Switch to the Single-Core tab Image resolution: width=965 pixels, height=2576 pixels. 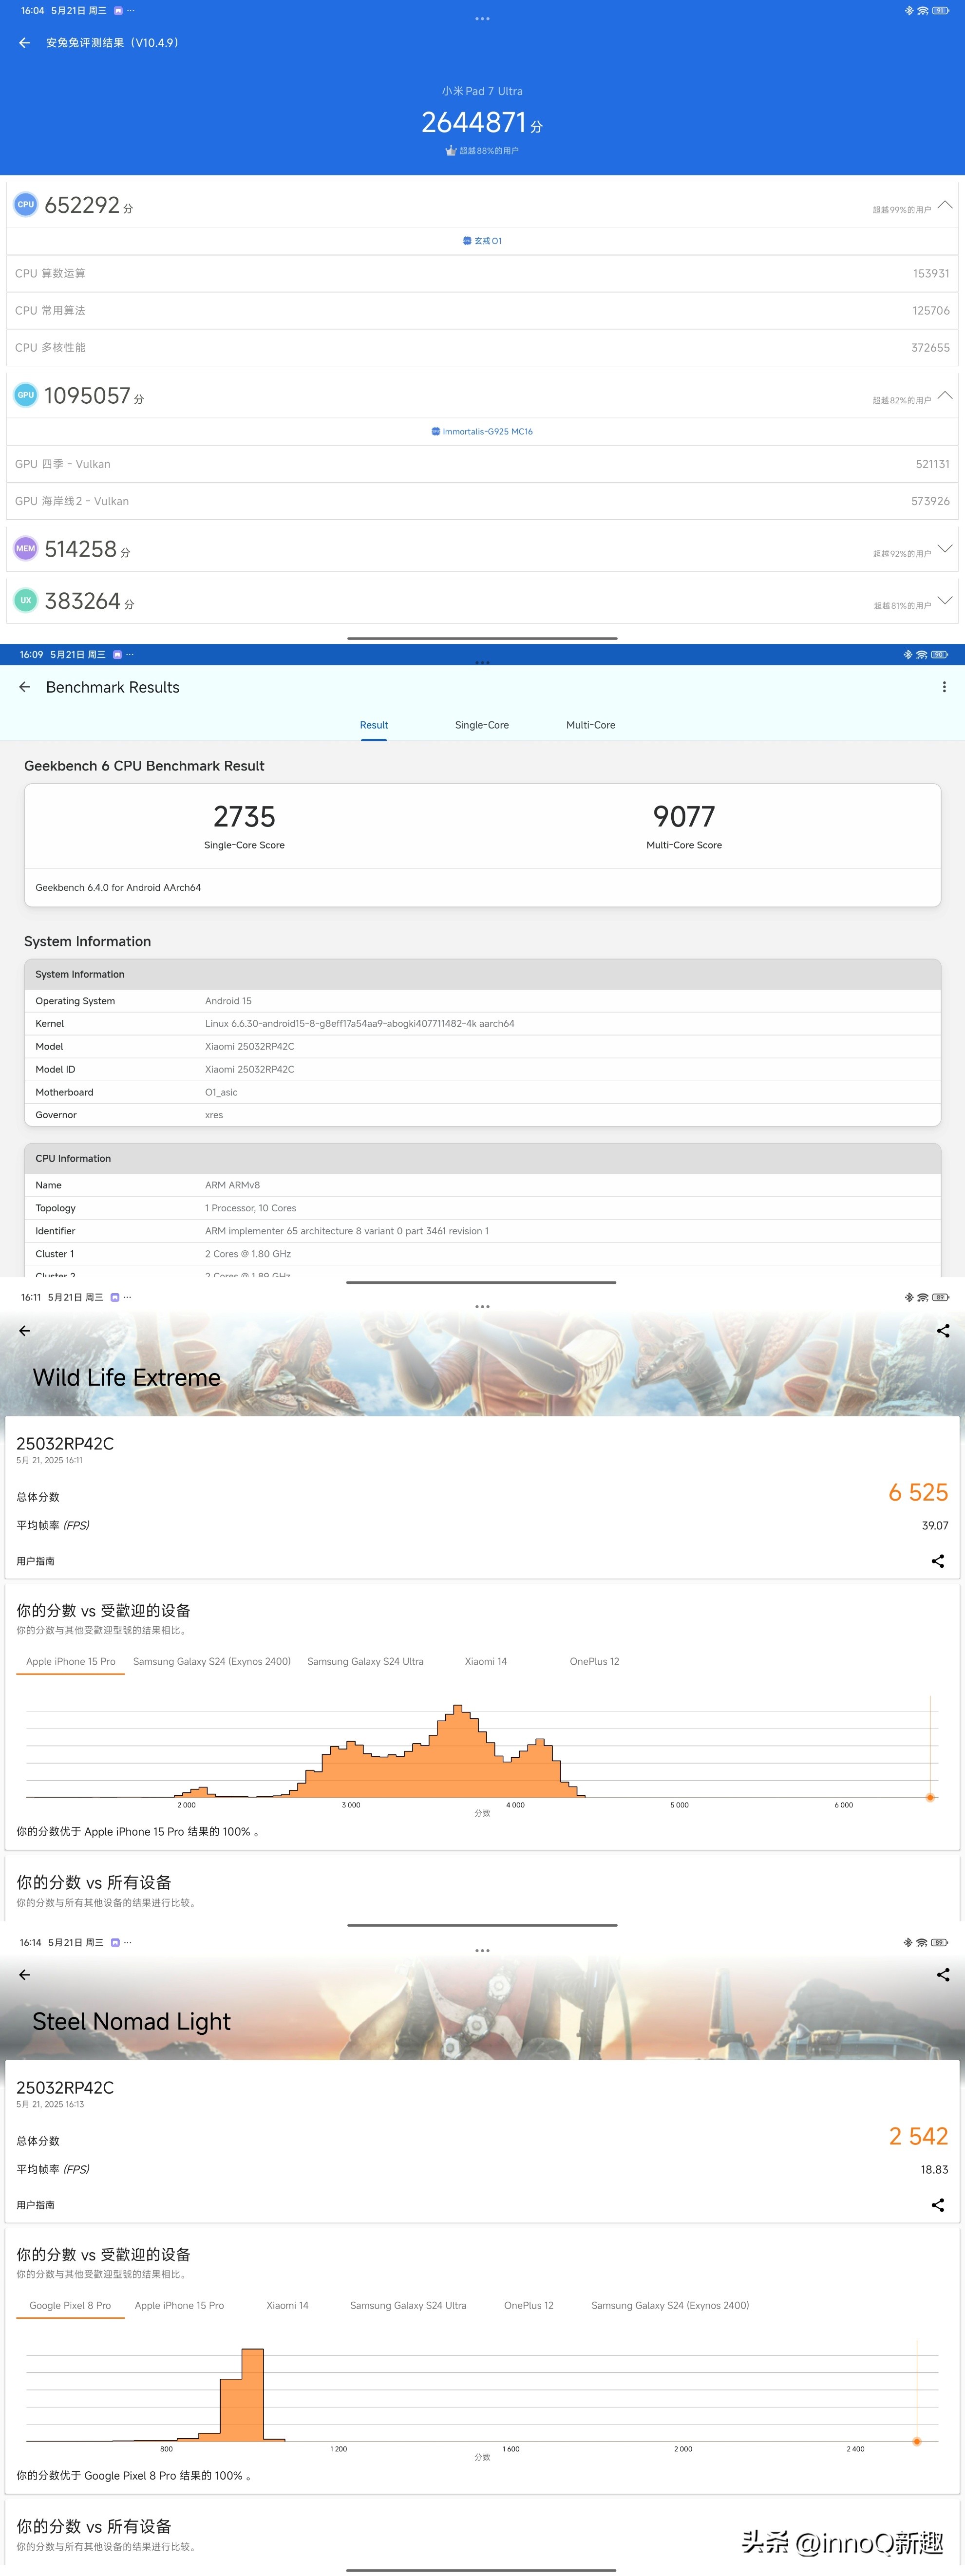tap(481, 725)
